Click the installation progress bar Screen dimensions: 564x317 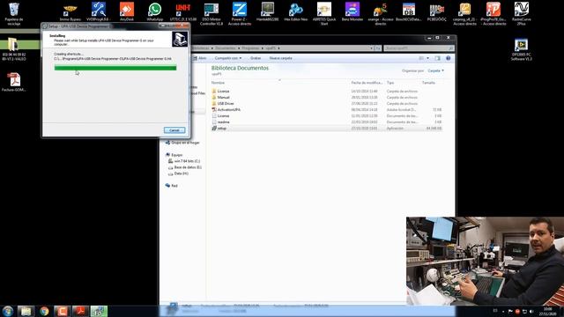pos(115,68)
